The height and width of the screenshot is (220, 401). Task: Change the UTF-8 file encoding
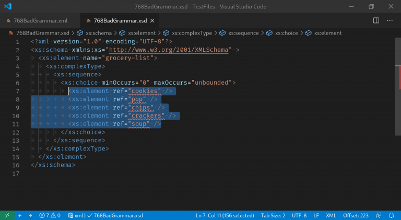(299, 215)
